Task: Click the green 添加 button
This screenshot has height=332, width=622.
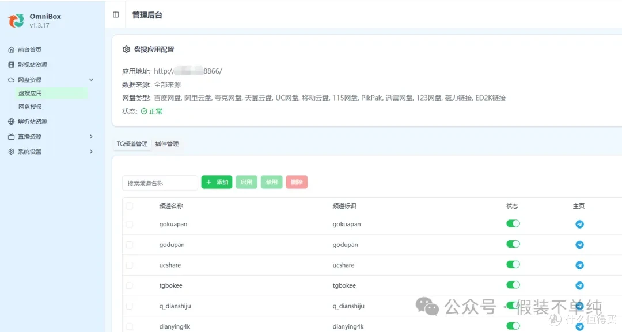Action: [217, 182]
